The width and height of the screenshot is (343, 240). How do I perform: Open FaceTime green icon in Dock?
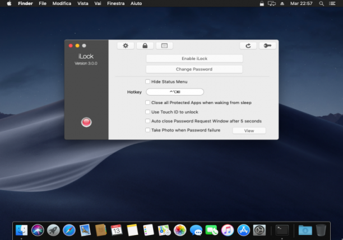click(x=211, y=230)
